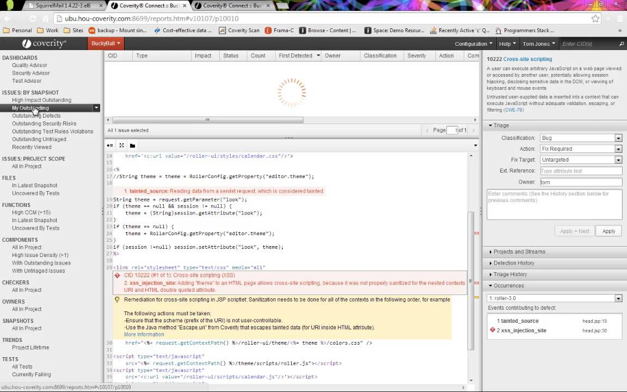627x392 pixels.
Task: Open the Coverity Scan bookmark
Action: pos(239,30)
